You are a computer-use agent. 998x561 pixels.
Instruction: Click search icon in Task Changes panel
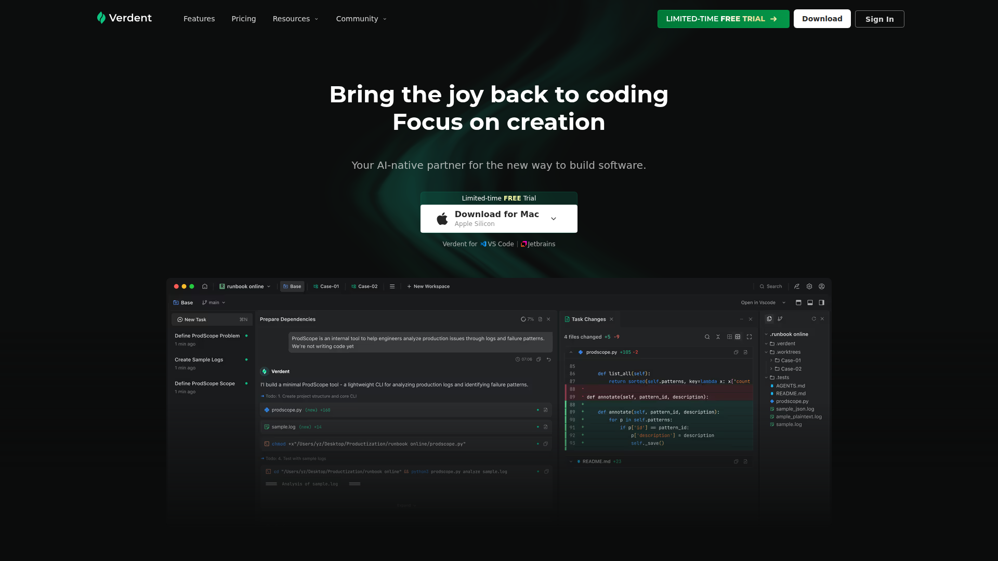point(707,337)
